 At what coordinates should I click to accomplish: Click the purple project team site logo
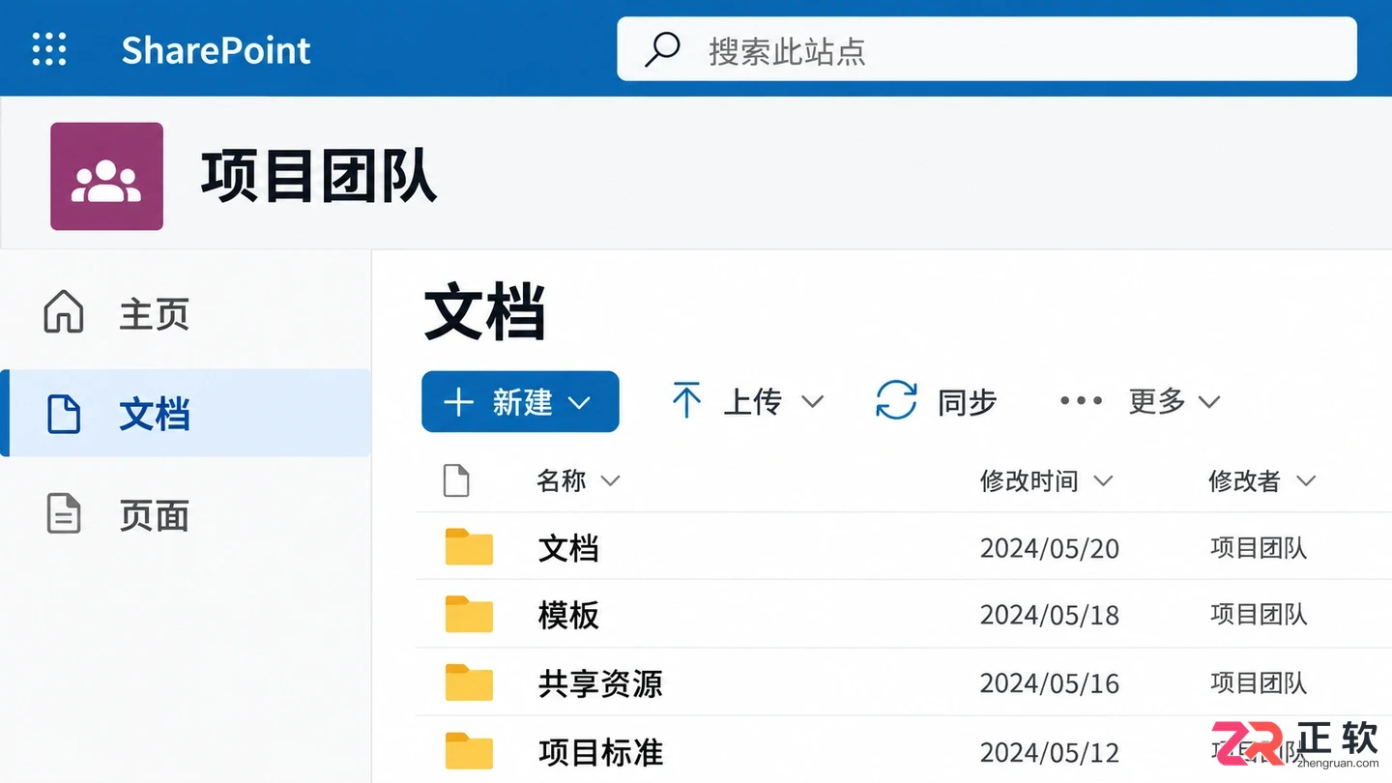click(106, 176)
